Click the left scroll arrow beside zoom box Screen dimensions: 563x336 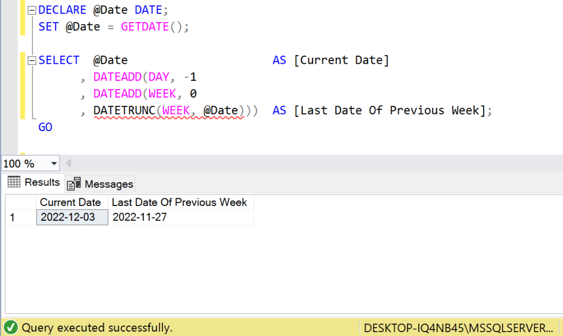coord(69,164)
